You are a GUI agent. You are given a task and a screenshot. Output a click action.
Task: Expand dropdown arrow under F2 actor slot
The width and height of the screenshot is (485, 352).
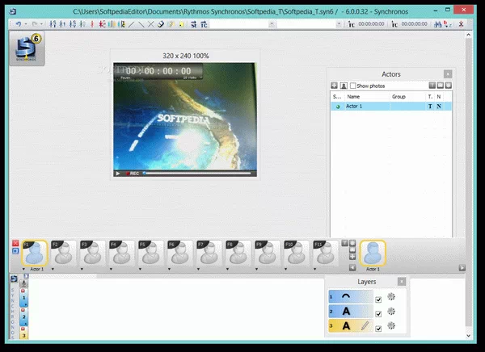pyautogui.click(x=54, y=269)
